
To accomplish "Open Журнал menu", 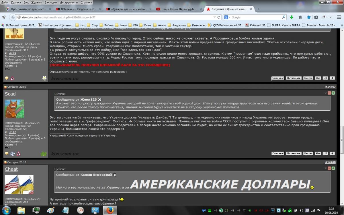I will click(x=36, y=2).
